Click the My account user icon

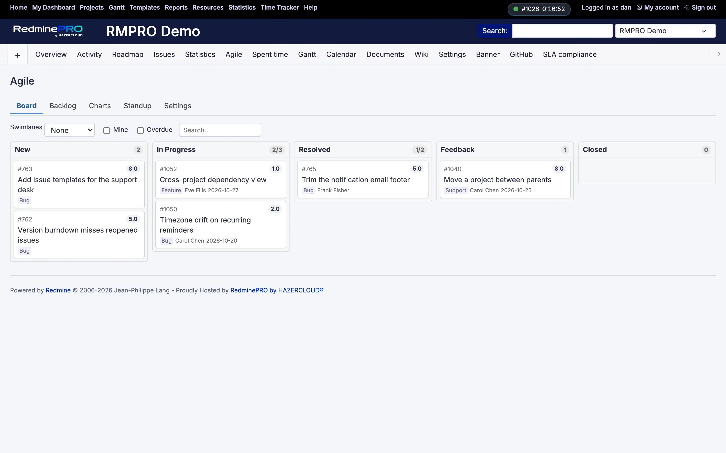pos(639,8)
